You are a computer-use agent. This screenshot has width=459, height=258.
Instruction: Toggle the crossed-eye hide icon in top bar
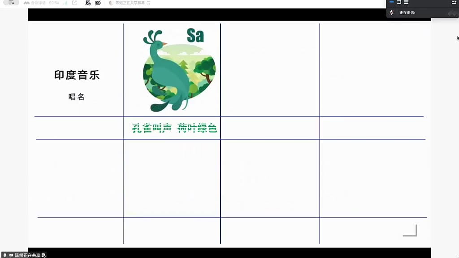coord(98,3)
